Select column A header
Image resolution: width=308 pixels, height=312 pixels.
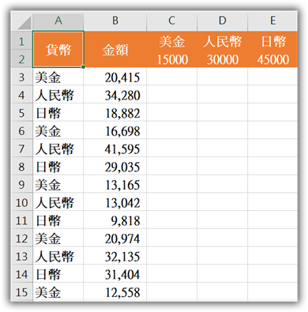[58, 21]
